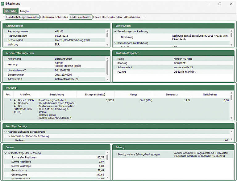Click the Nettobetrag column header
The image size is (237, 181).
coord(211,95)
